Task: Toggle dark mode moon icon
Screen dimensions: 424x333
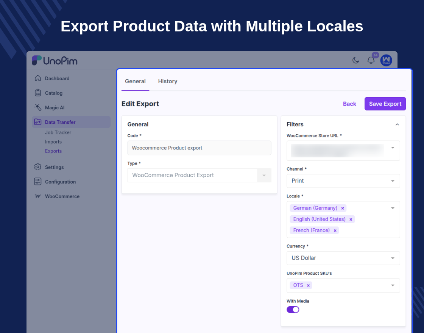Action: click(x=355, y=60)
